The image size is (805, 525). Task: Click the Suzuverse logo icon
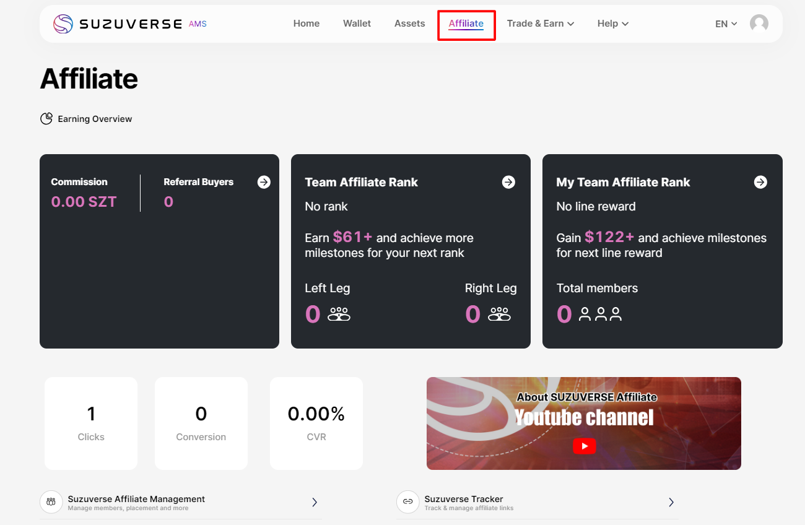click(x=63, y=24)
